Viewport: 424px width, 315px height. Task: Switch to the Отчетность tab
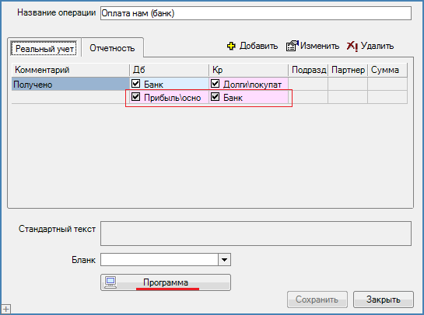112,48
